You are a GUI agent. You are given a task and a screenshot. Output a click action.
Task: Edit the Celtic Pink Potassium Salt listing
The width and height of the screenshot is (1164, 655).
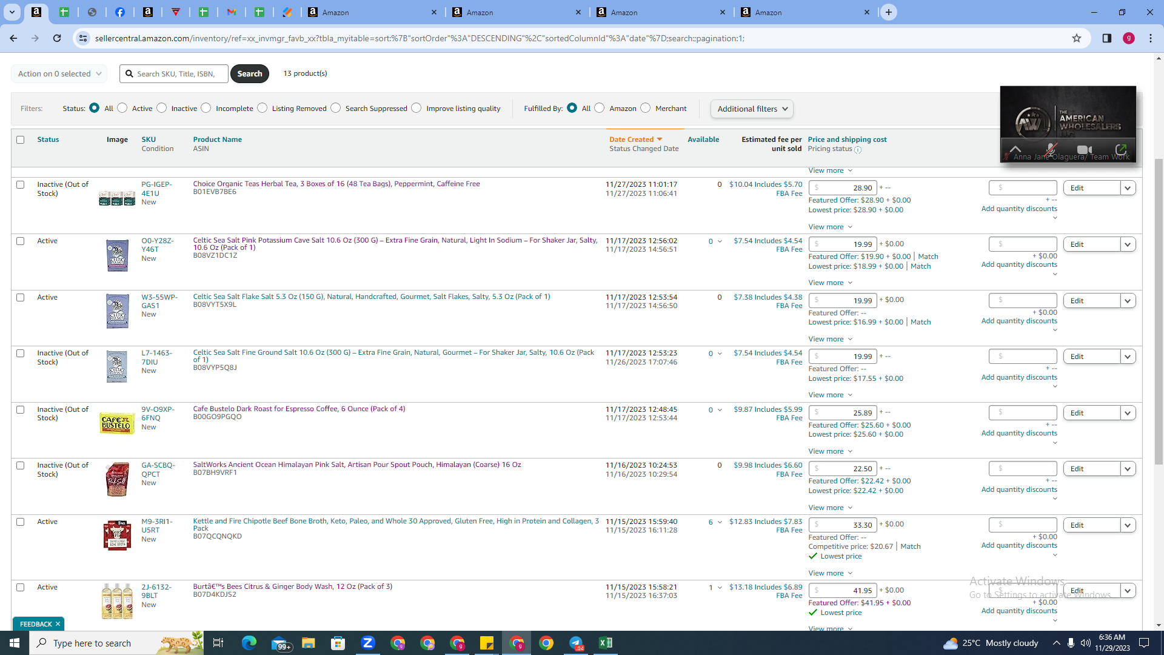tap(1092, 244)
